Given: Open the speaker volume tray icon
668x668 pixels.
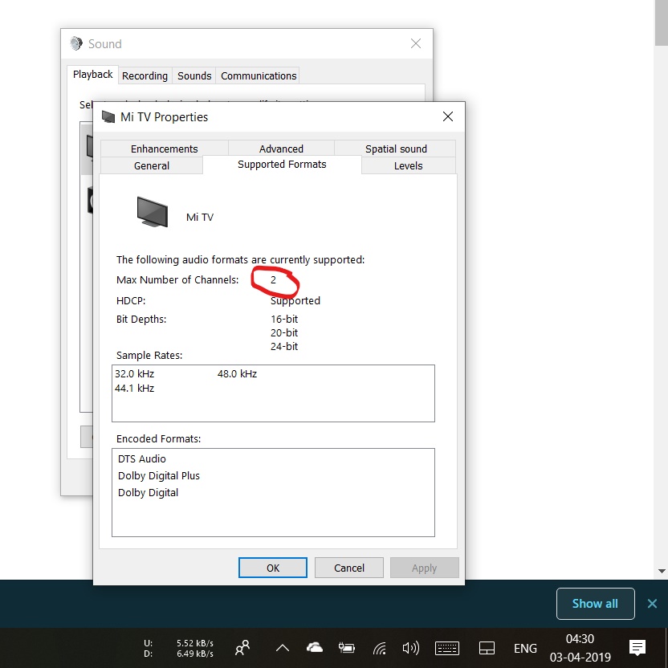Looking at the screenshot, I should [411, 648].
